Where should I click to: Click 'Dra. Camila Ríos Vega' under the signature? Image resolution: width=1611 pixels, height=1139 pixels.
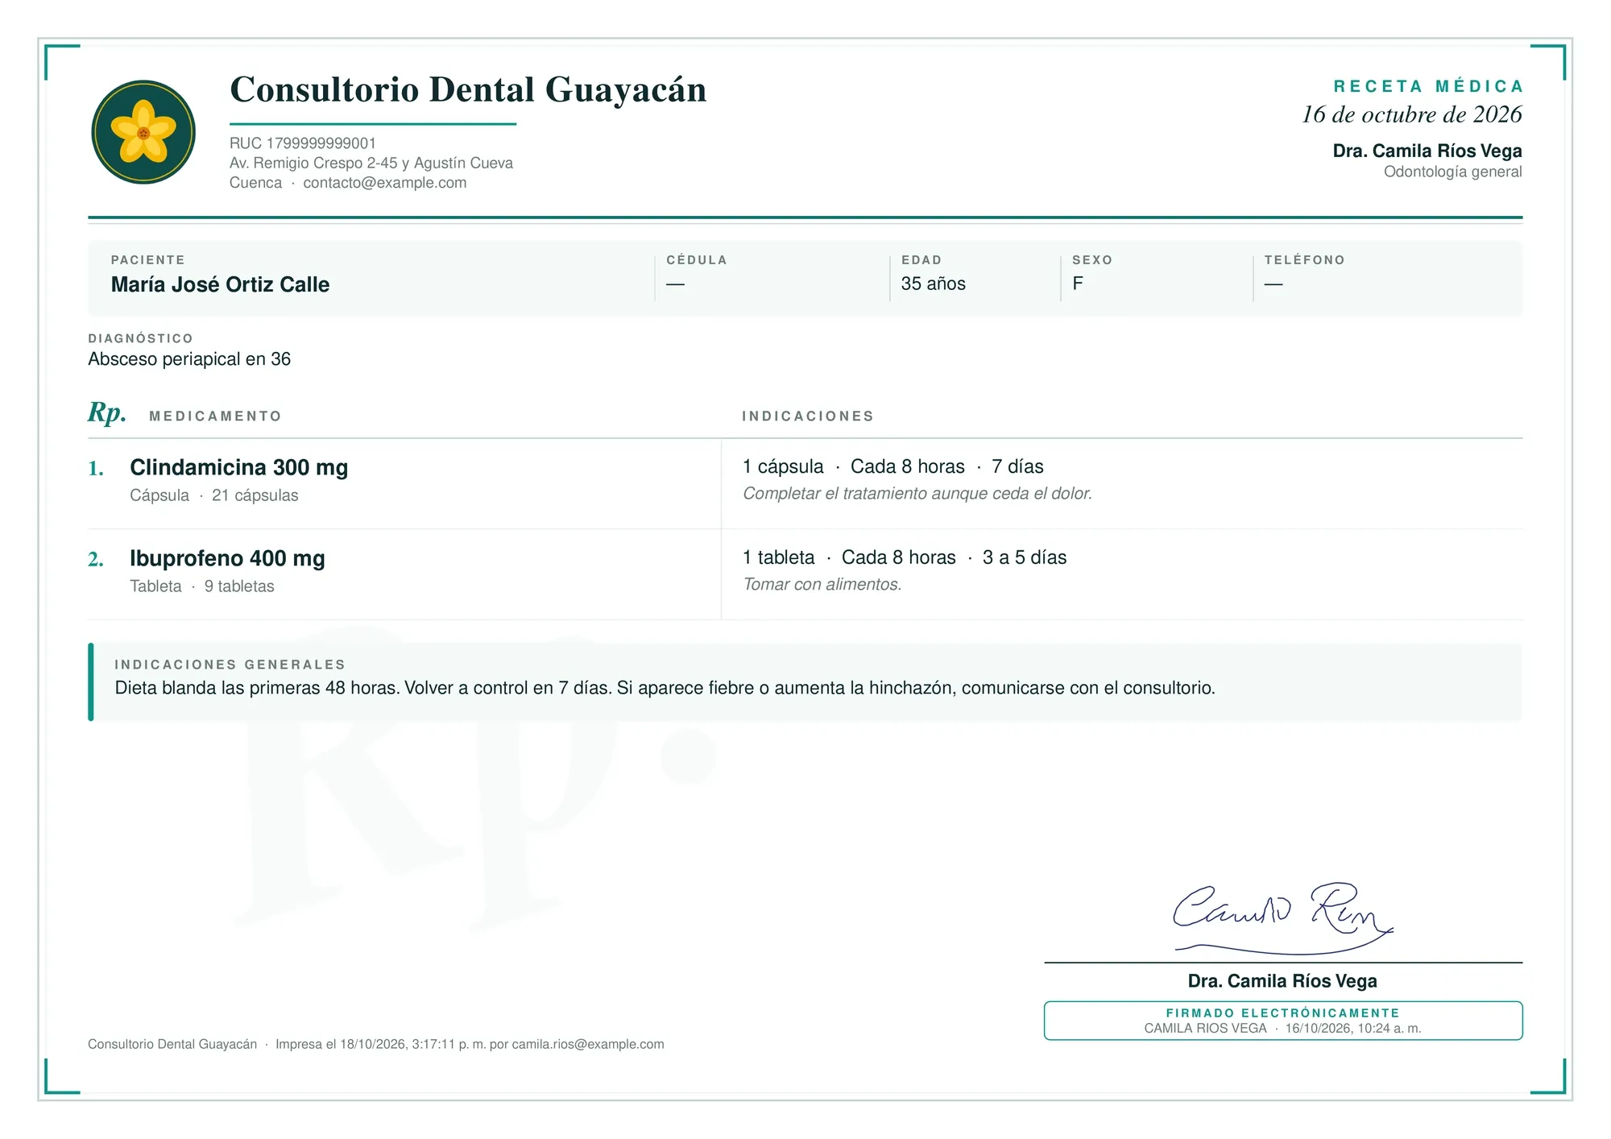coord(1282,981)
